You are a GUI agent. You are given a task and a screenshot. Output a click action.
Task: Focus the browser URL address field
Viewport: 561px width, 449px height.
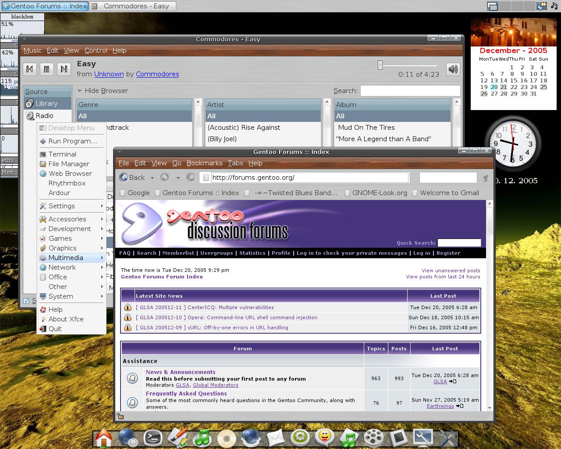(x=309, y=178)
